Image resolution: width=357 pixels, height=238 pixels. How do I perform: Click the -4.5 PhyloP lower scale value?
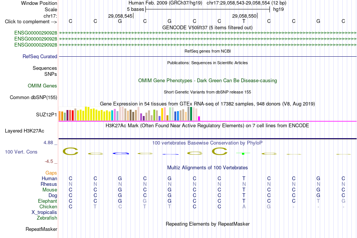pos(49,161)
